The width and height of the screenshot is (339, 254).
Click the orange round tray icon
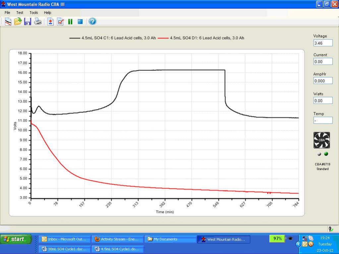click(x=311, y=244)
